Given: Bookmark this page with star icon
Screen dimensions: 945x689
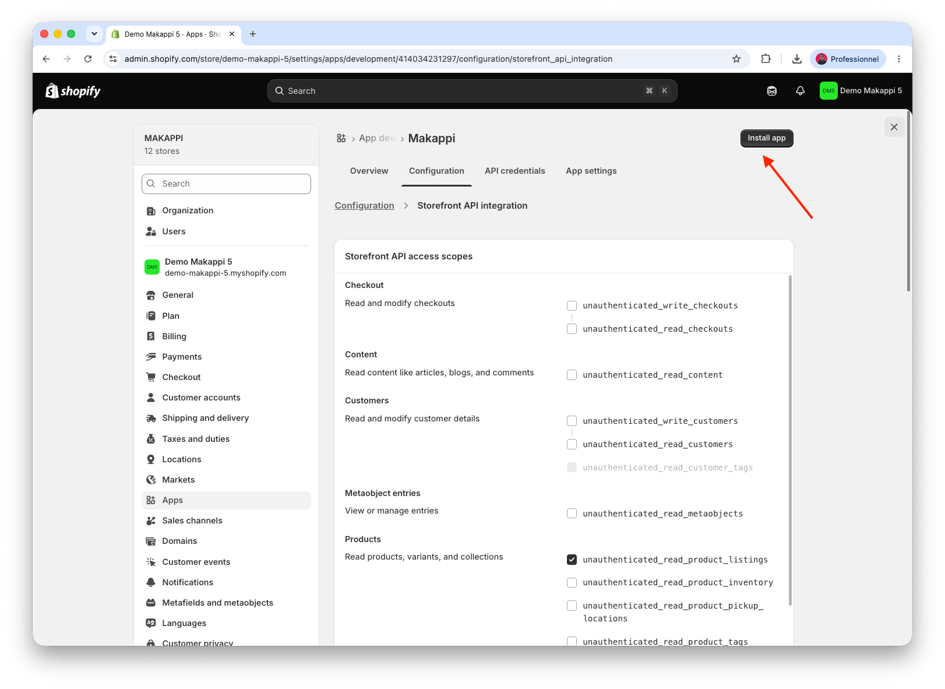Looking at the screenshot, I should (736, 59).
